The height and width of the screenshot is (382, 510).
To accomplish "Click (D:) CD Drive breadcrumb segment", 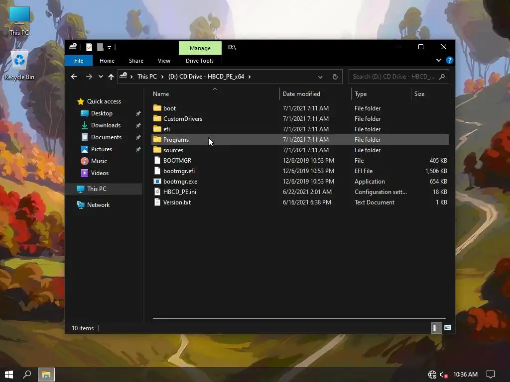I will pos(206,77).
